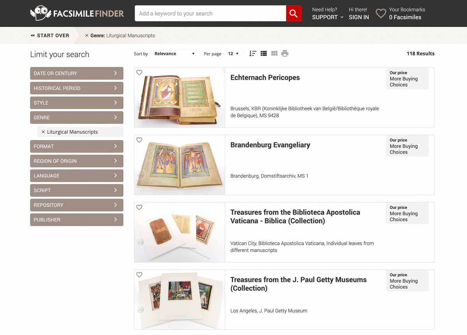The height and width of the screenshot is (335, 467).
Task: Switch to grid view layout icon
Action: (274, 54)
